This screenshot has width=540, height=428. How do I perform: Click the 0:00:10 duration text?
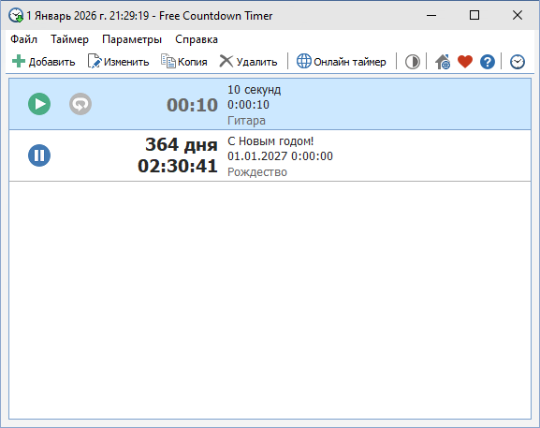[248, 105]
